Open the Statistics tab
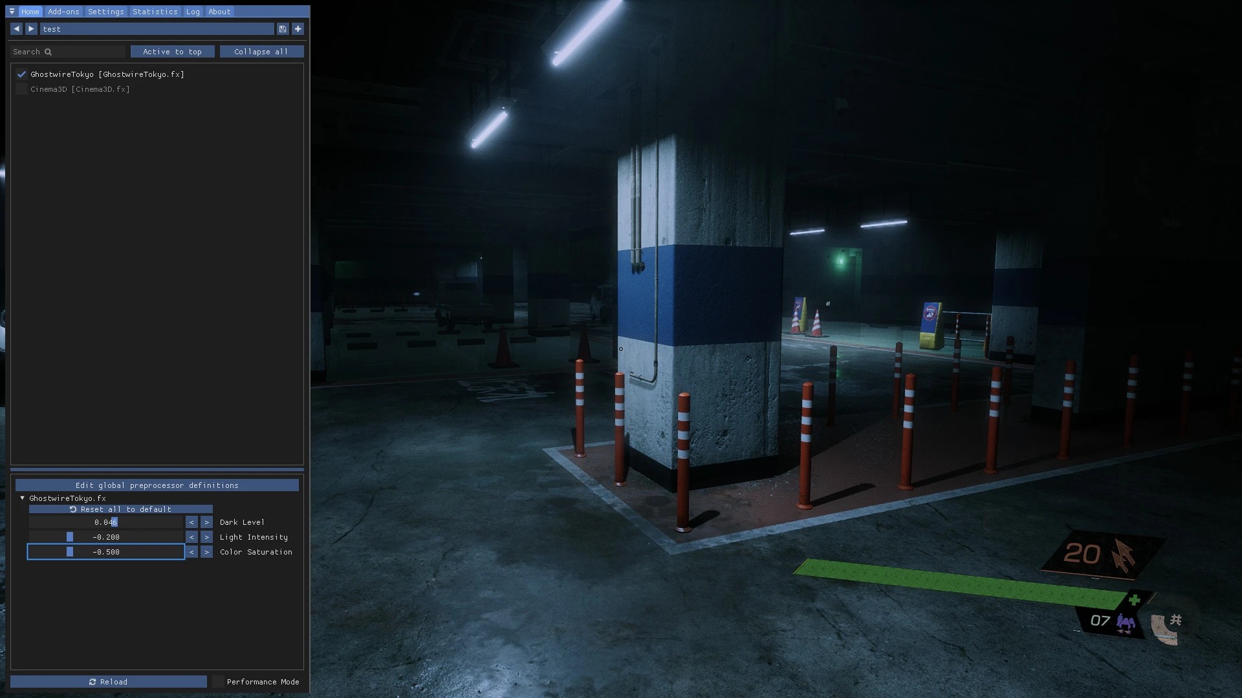Image resolution: width=1242 pixels, height=698 pixels. [x=155, y=12]
